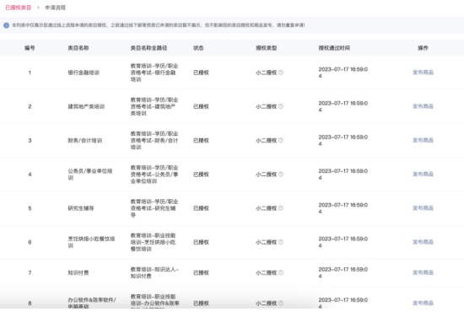Click the help icon beside 小二授权 in row 4
This screenshot has width=464, height=312.
(x=281, y=175)
